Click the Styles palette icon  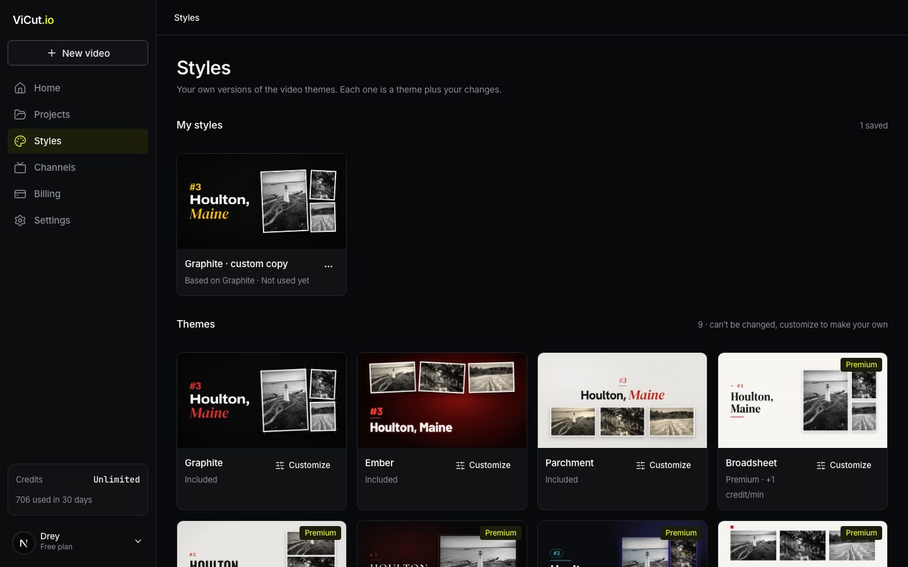(20, 141)
